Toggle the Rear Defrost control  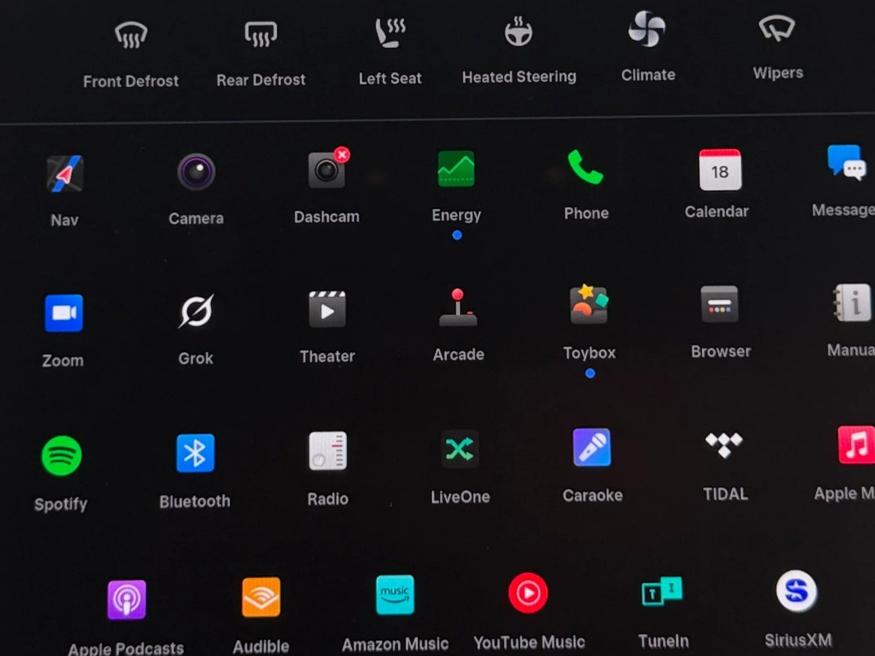261,34
